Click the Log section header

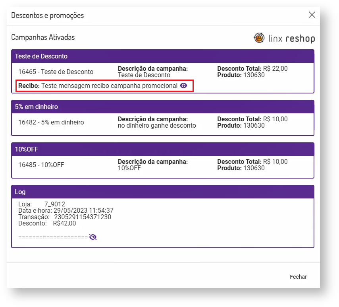click(x=162, y=192)
